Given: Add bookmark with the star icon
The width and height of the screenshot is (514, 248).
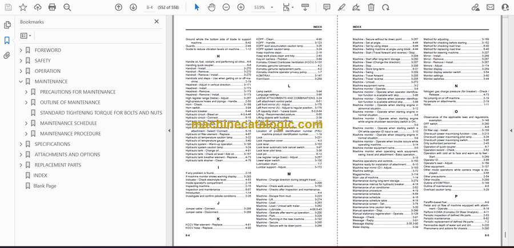Looking at the screenshot, I should coord(23,7).
